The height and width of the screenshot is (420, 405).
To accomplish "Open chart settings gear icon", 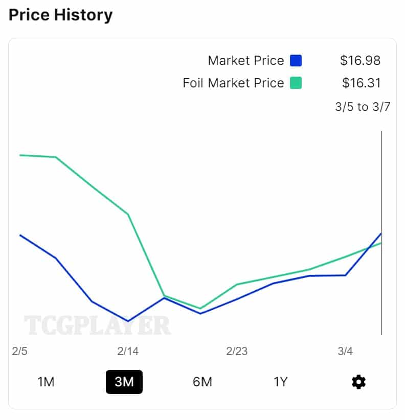I will click(358, 382).
